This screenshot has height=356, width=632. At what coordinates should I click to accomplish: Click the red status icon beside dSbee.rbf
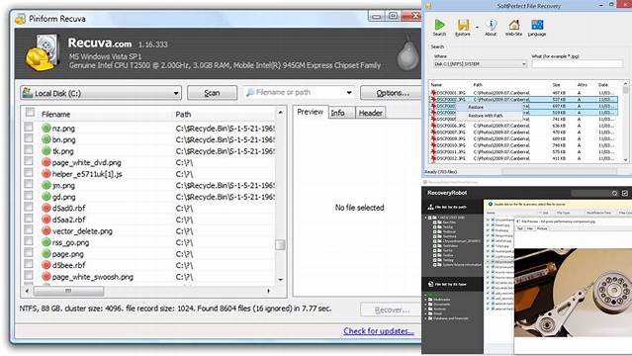click(45, 265)
